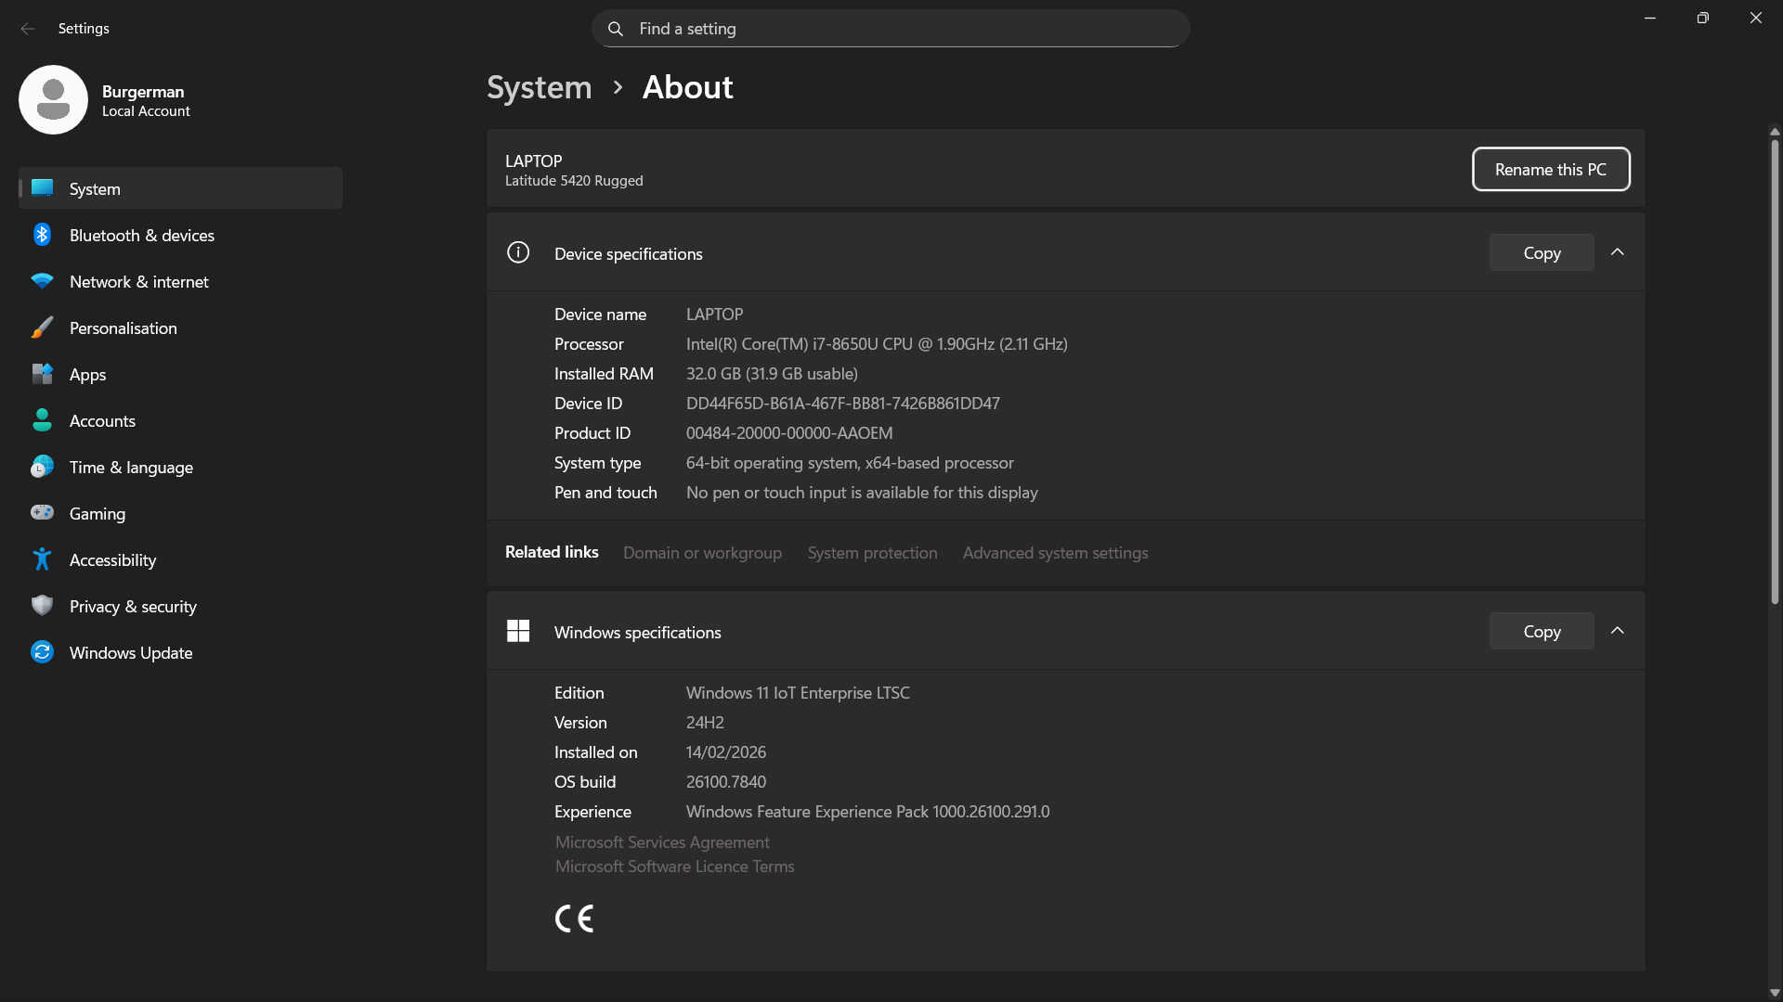Select the Personalisation paintbrush icon
Screen dimensions: 1783x1002
coord(42,328)
